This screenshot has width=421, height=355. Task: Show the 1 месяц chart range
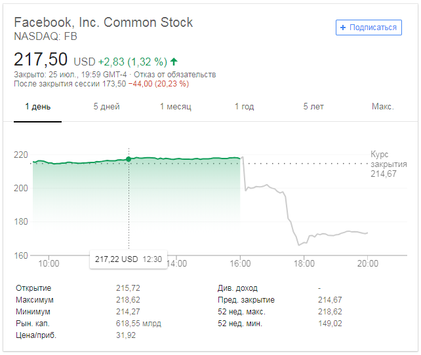[x=175, y=107]
